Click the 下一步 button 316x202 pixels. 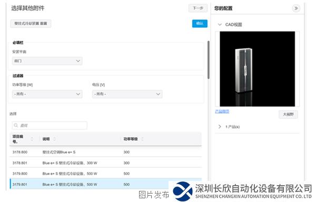point(198,8)
